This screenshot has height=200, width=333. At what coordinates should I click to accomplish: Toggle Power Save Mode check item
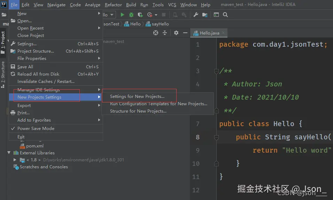pos(56,128)
